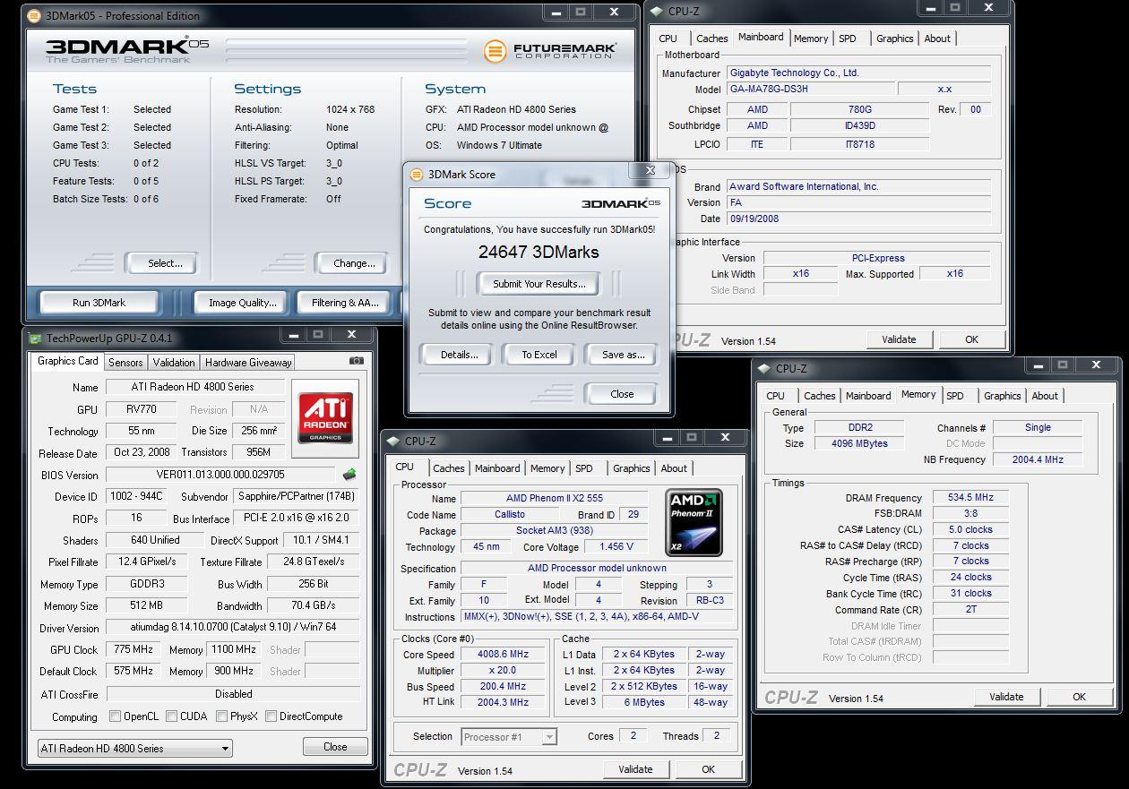Click the To Excel button
This screenshot has height=789, width=1129.
click(x=539, y=355)
